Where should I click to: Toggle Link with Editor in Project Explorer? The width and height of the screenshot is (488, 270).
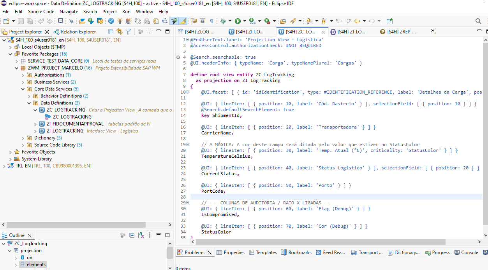120,32
